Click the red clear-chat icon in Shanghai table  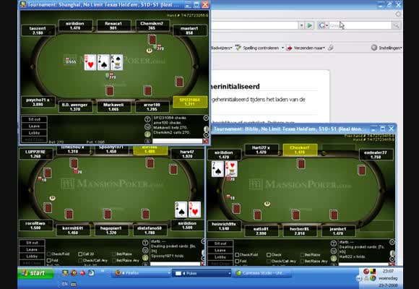coord(206,141)
